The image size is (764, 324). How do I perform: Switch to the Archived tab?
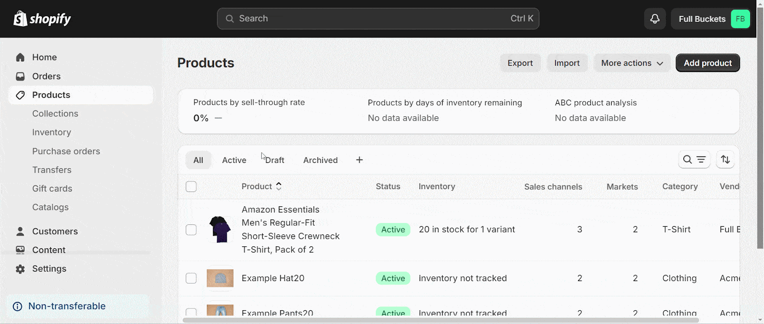[x=320, y=160]
